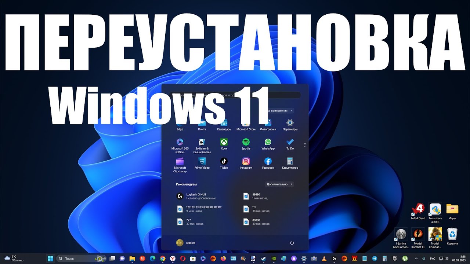Open Калькулятор in Start menu

[x=290, y=163]
